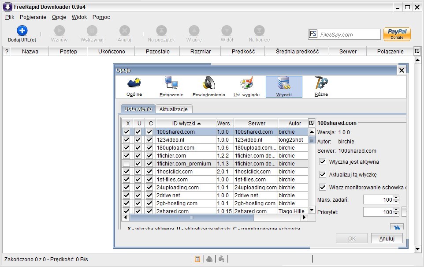This screenshot has width=424, height=267.
Task: Click the PayPal Donate button
Action: tap(397, 34)
